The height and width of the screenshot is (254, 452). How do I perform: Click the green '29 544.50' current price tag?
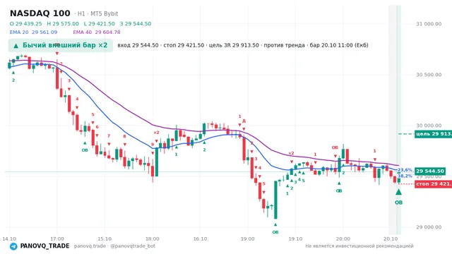[430, 171]
